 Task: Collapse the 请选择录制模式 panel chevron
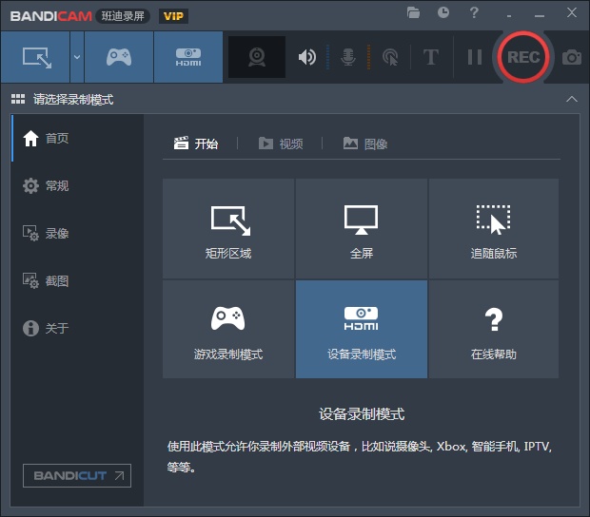[571, 99]
